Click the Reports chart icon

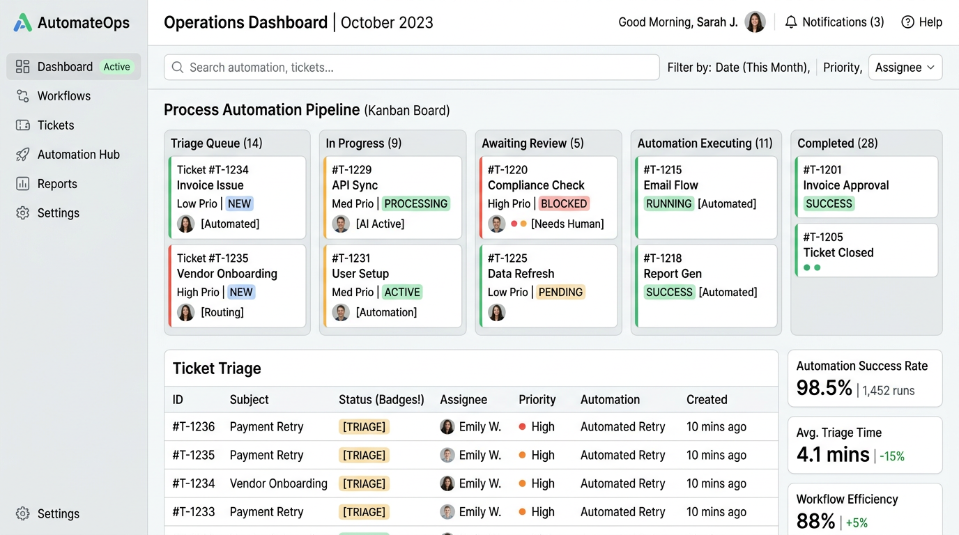[x=23, y=184]
